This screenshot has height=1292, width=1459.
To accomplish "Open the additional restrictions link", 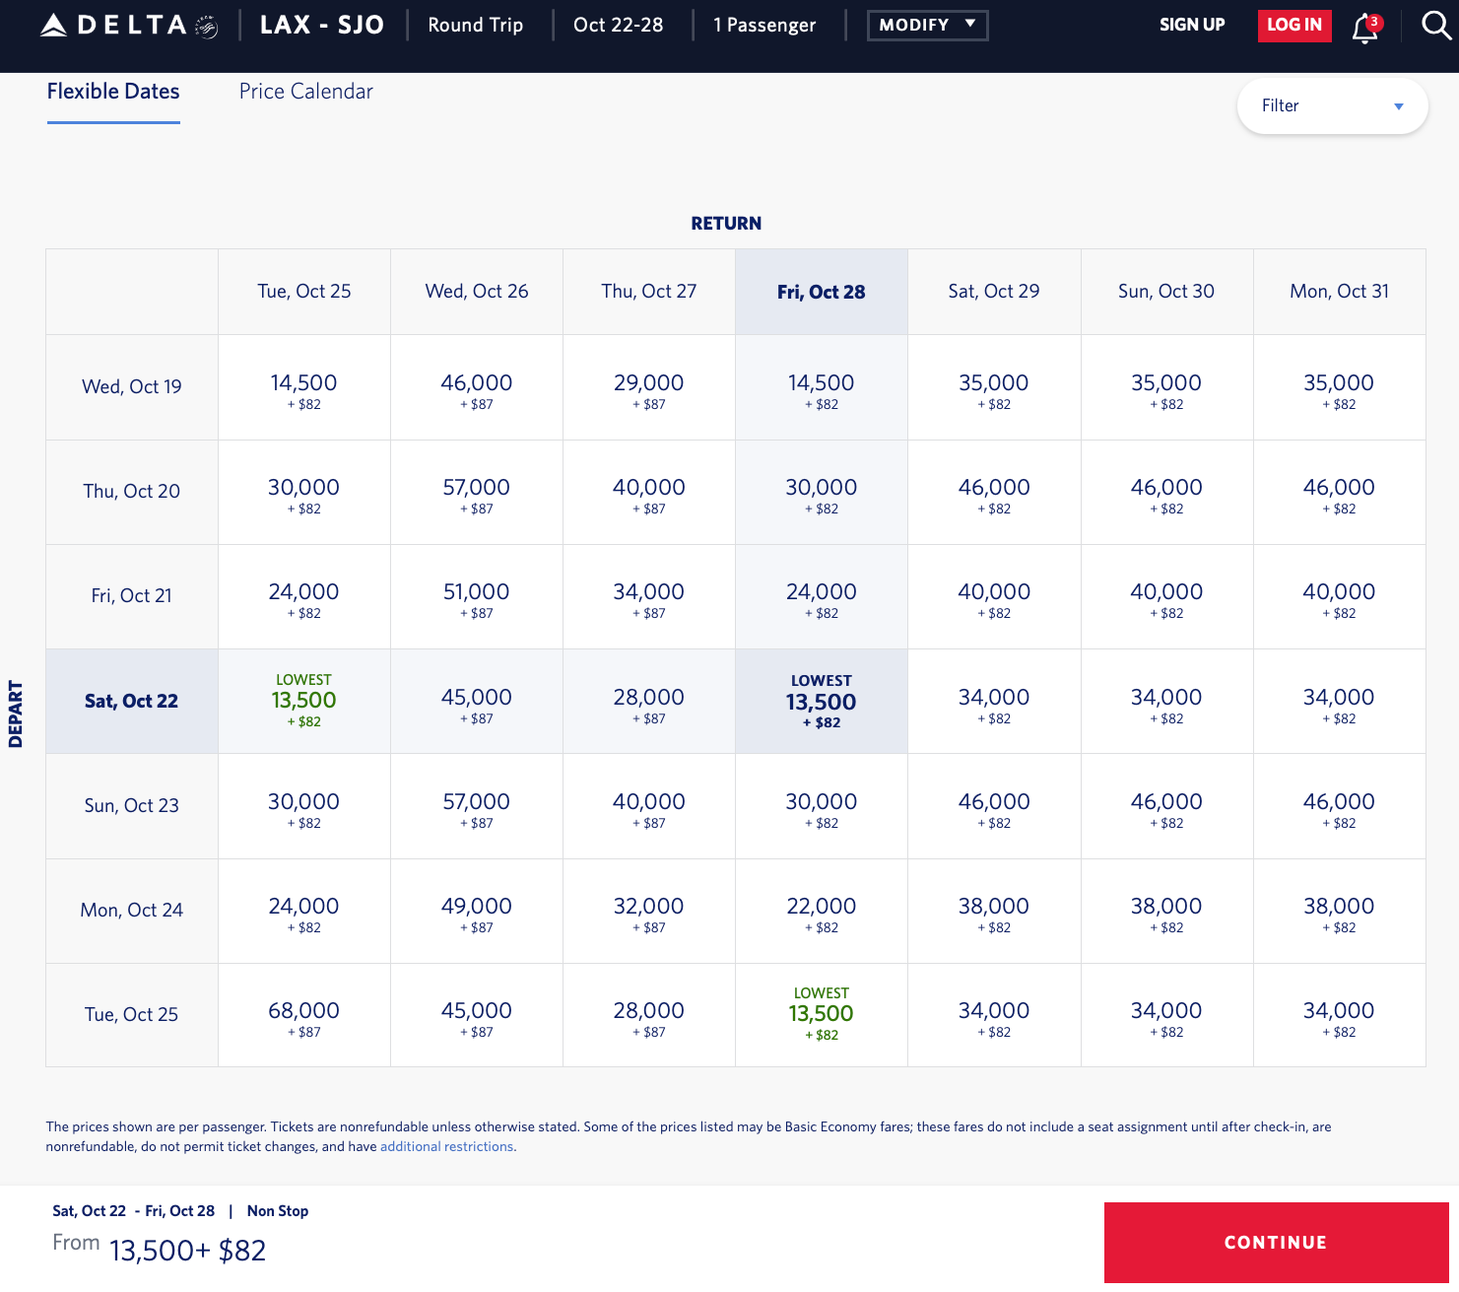I will coord(445,1146).
